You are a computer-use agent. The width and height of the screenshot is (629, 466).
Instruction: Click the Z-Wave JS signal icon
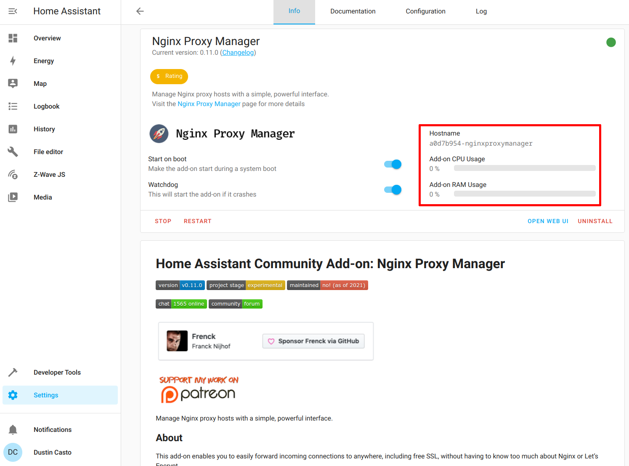coord(13,175)
